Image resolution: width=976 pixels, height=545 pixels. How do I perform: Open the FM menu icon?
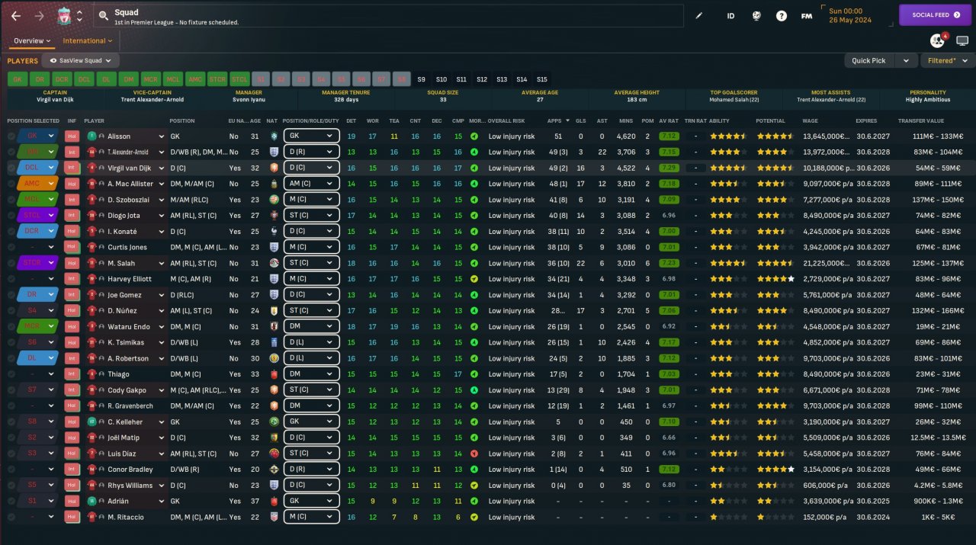[807, 15]
